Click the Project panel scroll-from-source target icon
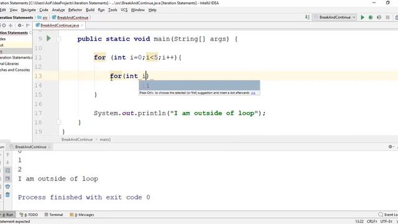The width and height of the screenshot is (398, 224). point(4,26)
